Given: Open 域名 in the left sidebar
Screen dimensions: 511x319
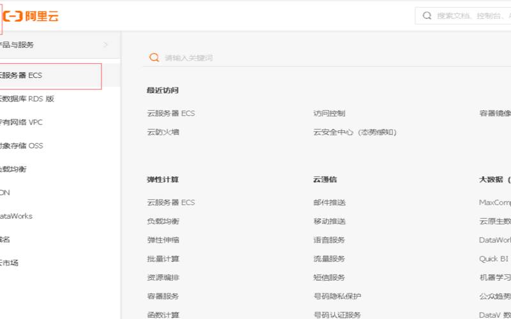Looking at the screenshot, I should (x=5, y=239).
